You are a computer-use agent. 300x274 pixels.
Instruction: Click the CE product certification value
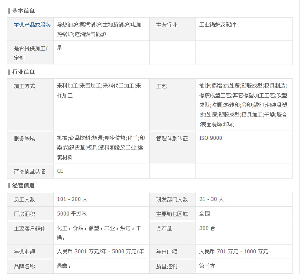click(x=60, y=171)
